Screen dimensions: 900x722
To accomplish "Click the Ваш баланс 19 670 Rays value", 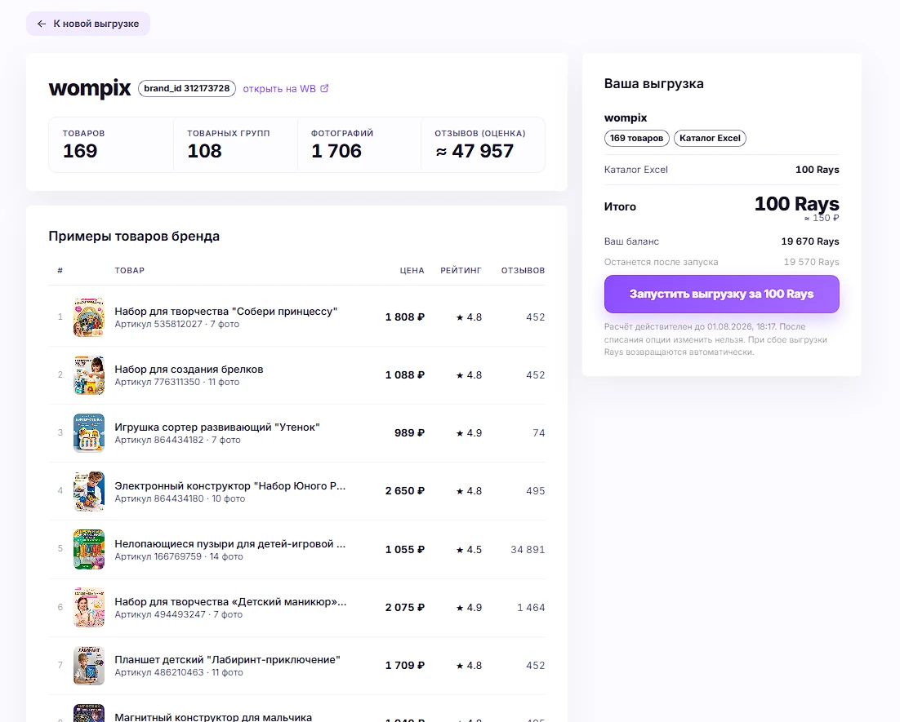I will click(810, 241).
